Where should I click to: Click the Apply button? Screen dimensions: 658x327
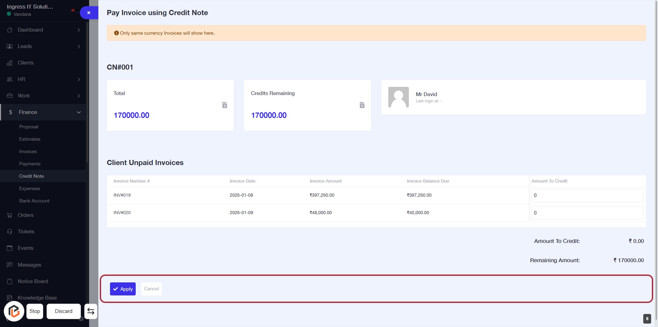click(123, 289)
